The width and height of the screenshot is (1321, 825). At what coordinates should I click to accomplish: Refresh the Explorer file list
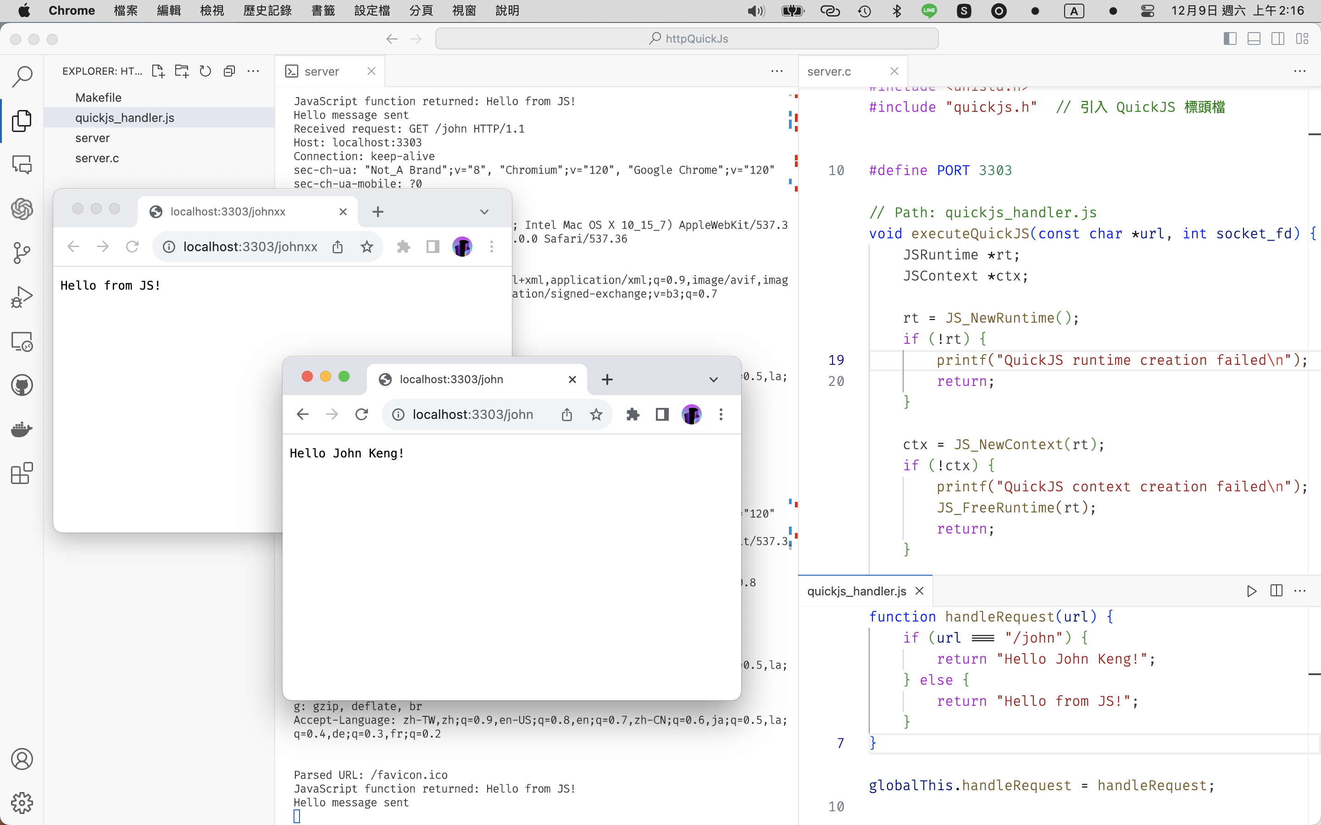(205, 71)
